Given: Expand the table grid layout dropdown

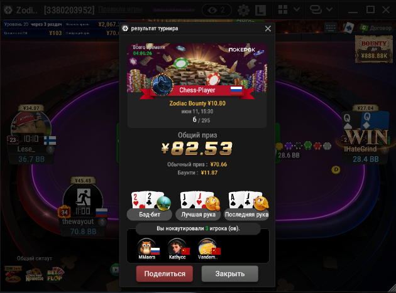Looking at the screenshot, I should tap(297, 9).
